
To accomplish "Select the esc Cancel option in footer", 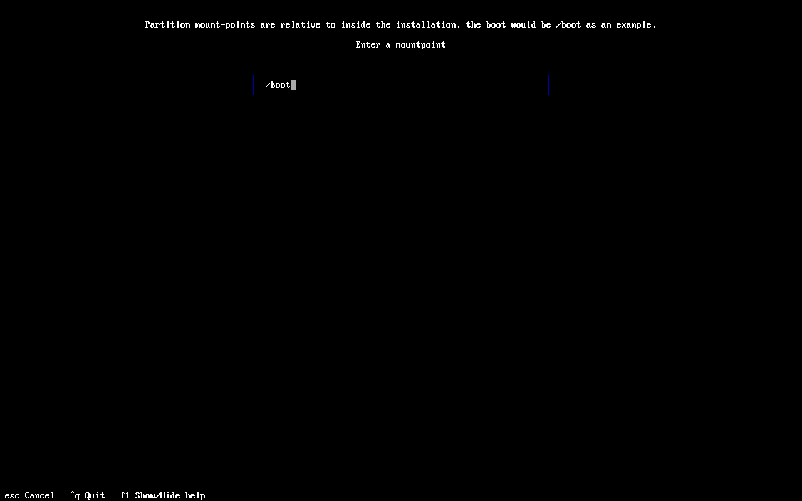I will [x=29, y=495].
